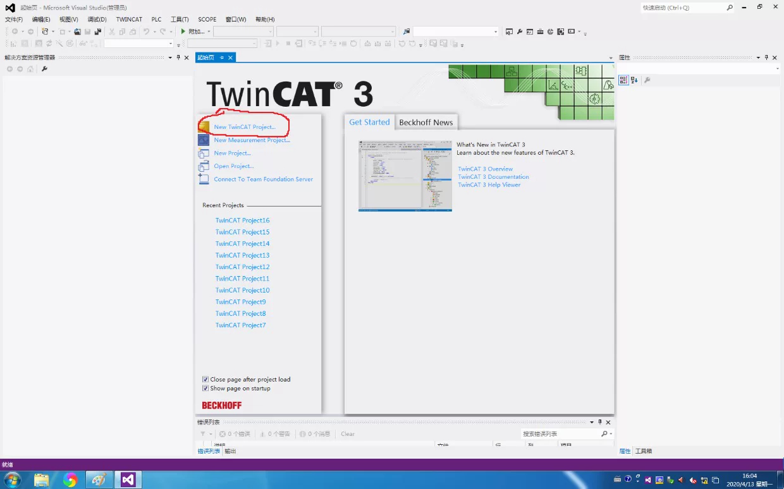The width and height of the screenshot is (784, 489).
Task: Open the Solution Explorer window options dropdown
Action: (x=169, y=57)
